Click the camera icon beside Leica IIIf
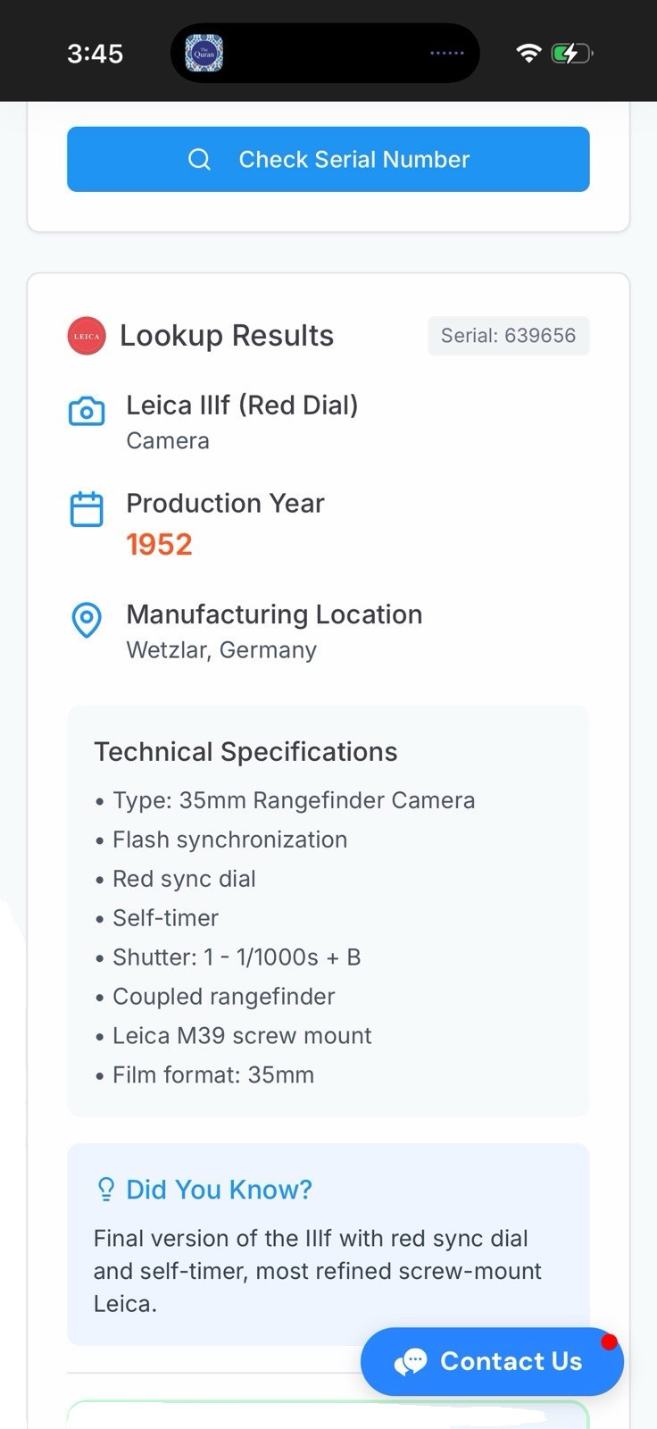657x1429 pixels. click(x=87, y=412)
